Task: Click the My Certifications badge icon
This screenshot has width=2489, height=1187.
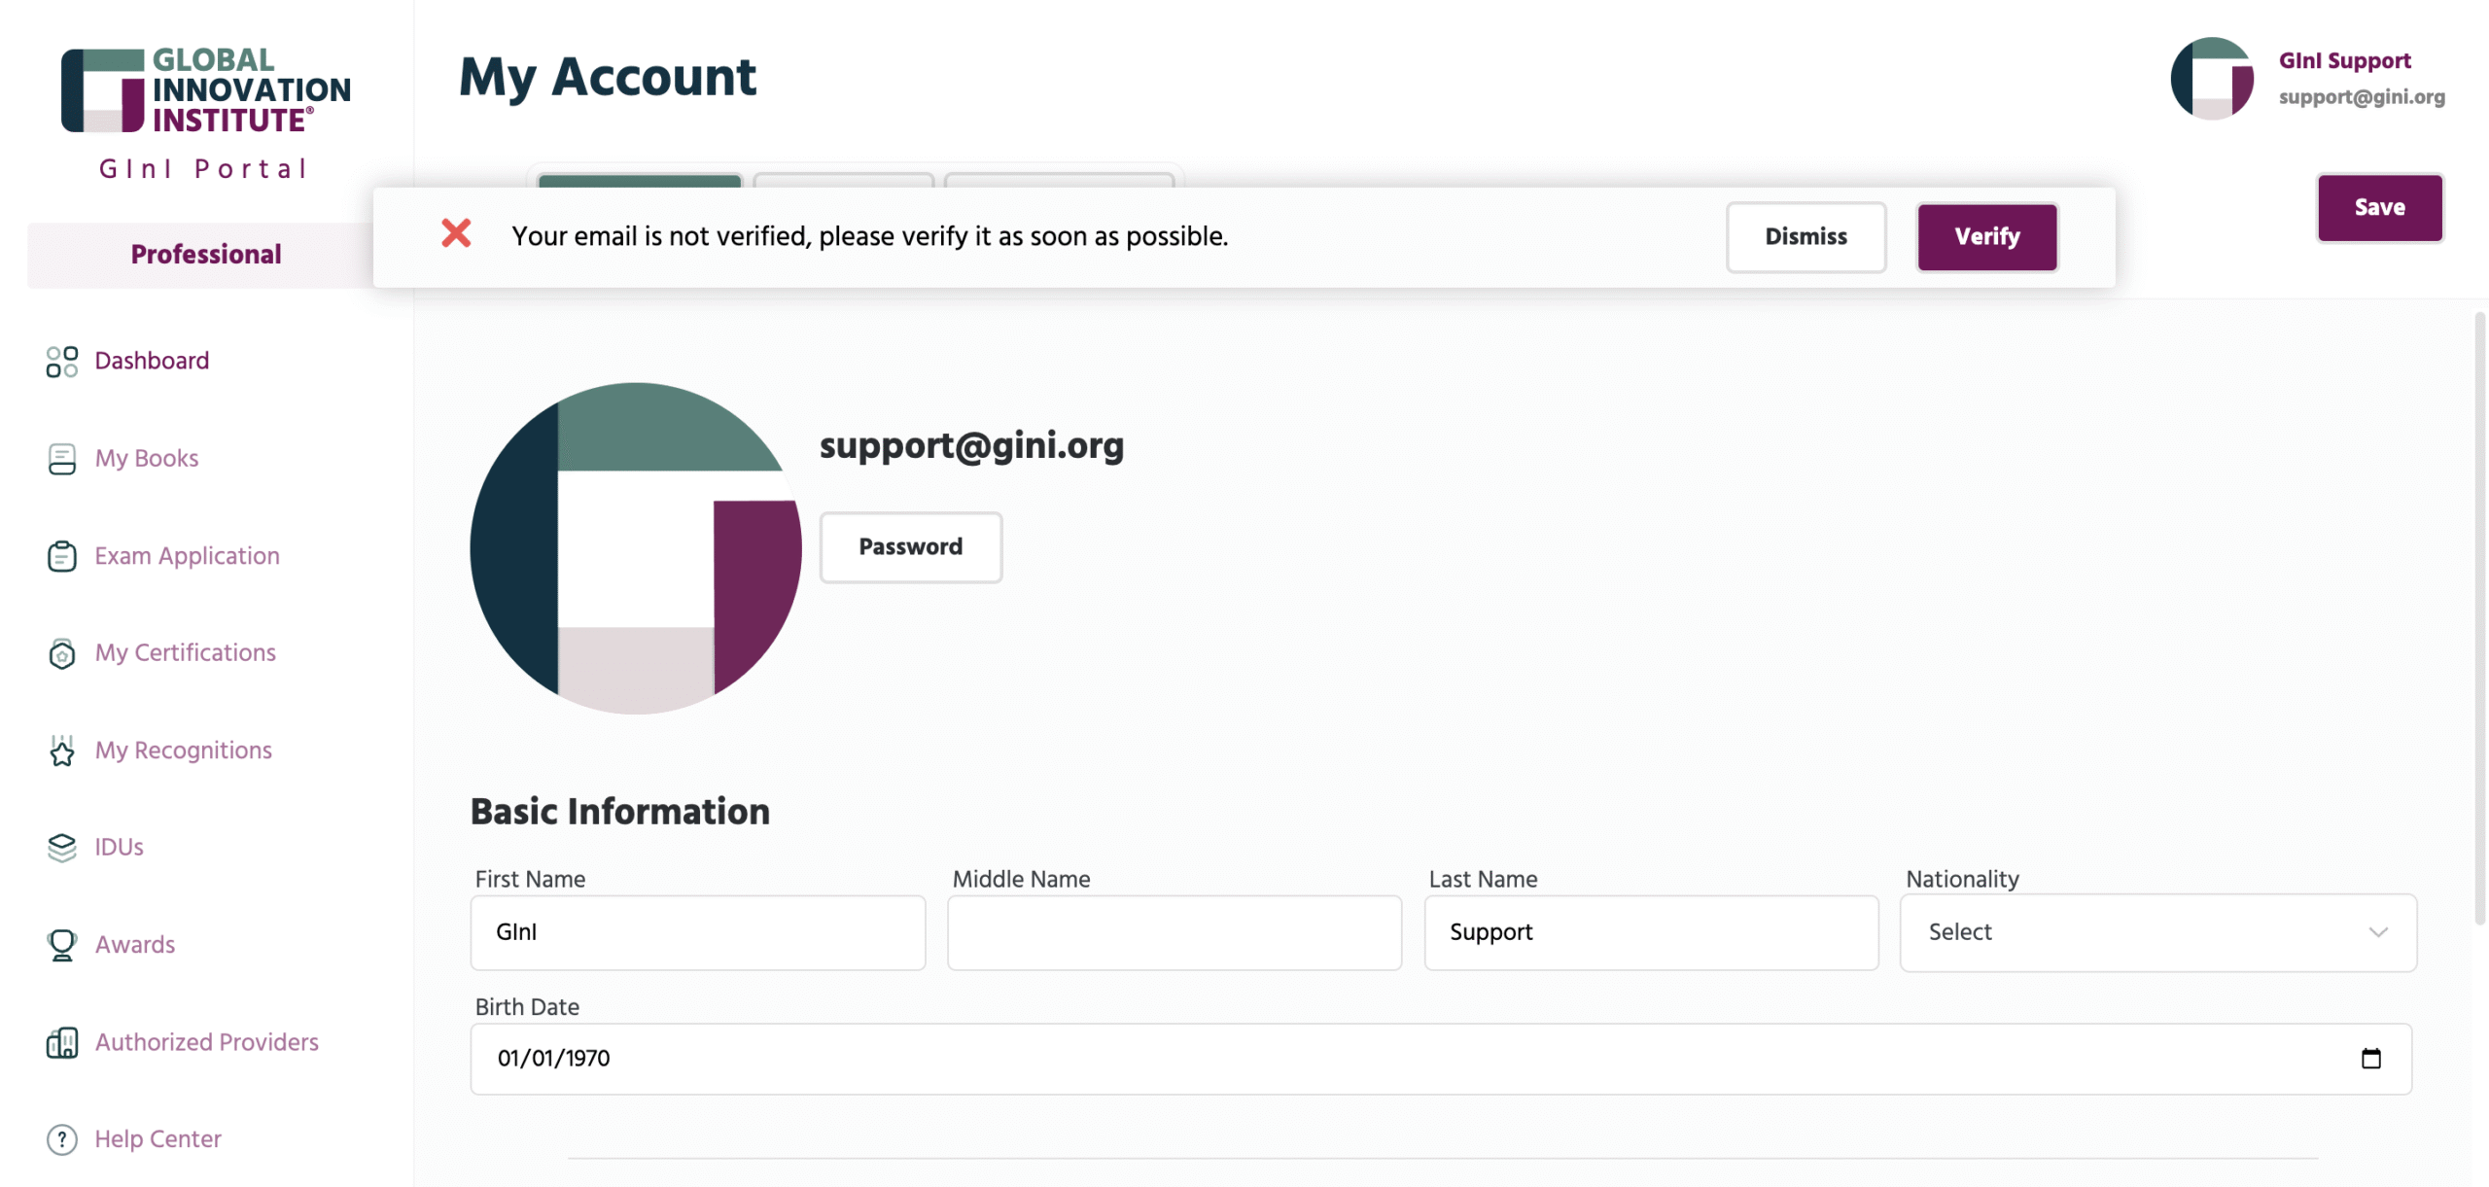Action: [x=62, y=653]
